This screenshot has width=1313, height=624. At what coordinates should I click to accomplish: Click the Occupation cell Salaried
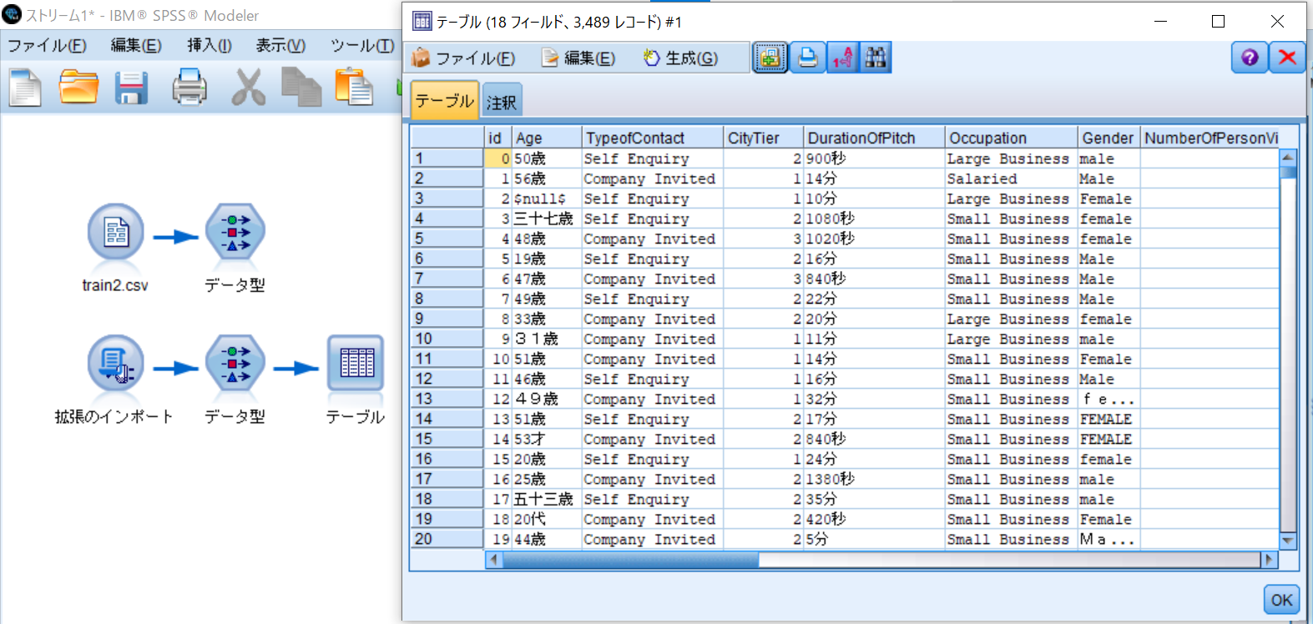1012,179
